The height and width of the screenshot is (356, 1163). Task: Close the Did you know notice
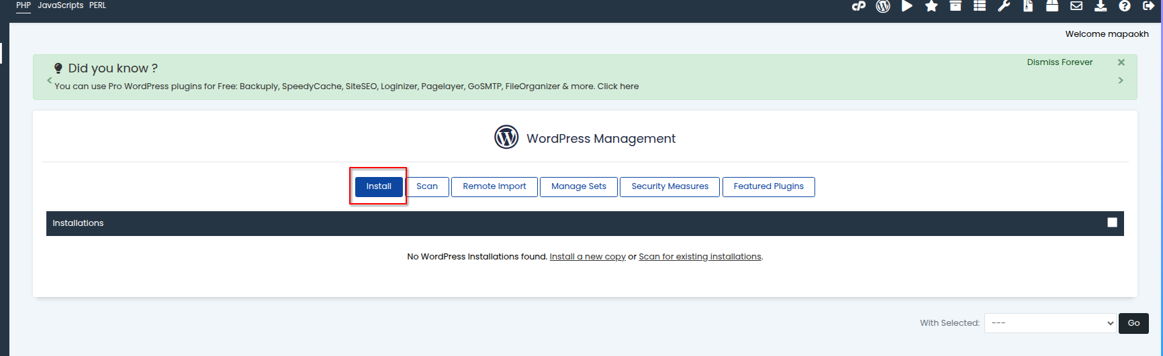(1121, 62)
